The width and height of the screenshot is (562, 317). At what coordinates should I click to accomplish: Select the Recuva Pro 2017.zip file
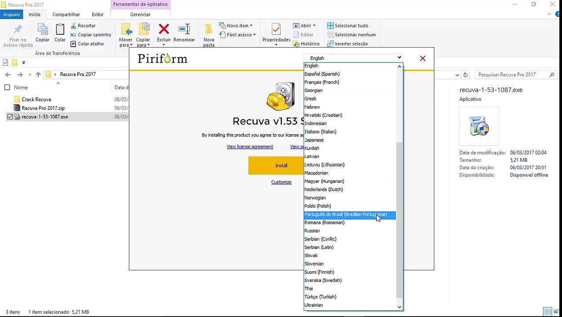(43, 108)
